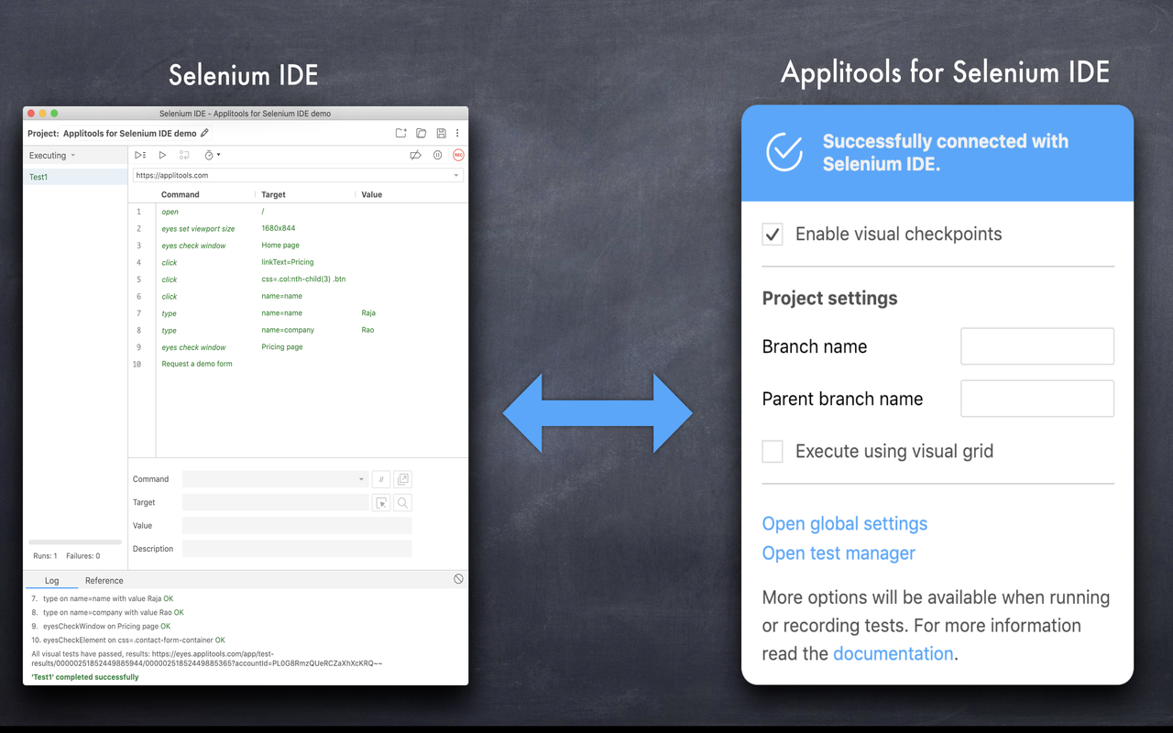1173x733 pixels.
Task: Click the Value input field in editor
Action: [297, 525]
